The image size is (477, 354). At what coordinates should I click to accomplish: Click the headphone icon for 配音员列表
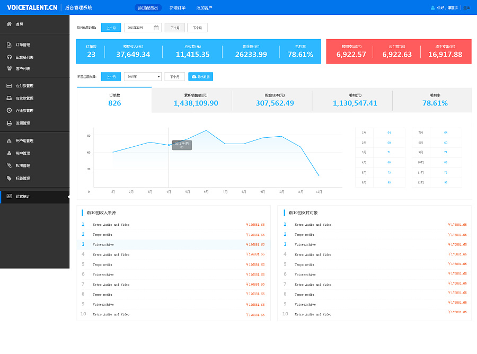[9, 57]
